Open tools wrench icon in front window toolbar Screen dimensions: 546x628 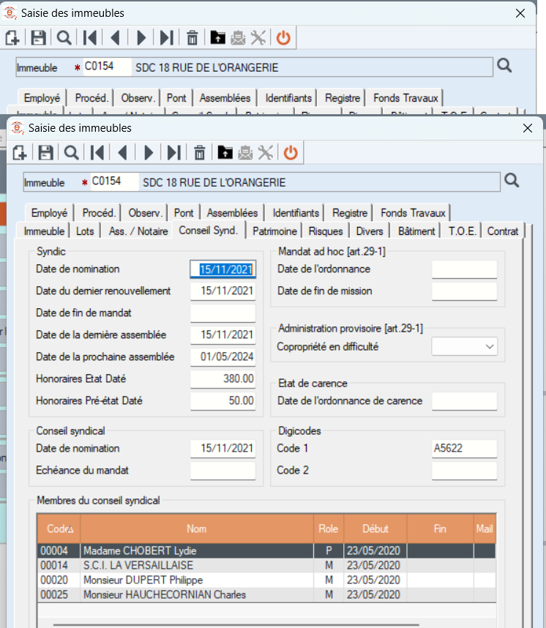pyautogui.click(x=266, y=153)
